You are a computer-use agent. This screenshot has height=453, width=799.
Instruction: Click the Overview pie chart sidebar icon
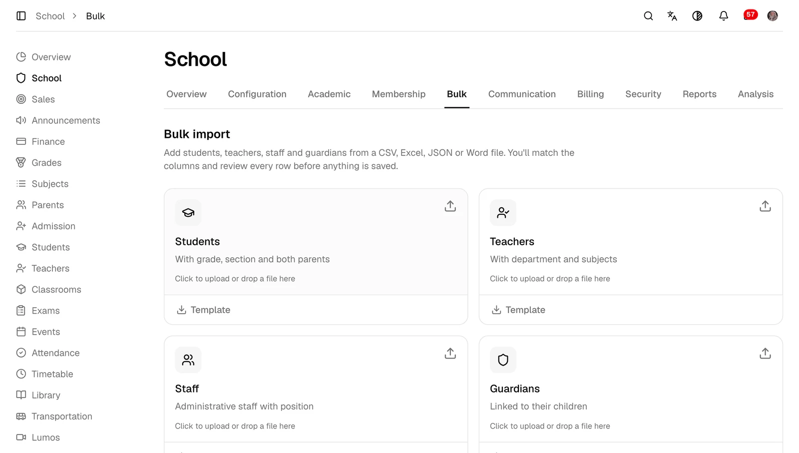(x=21, y=57)
